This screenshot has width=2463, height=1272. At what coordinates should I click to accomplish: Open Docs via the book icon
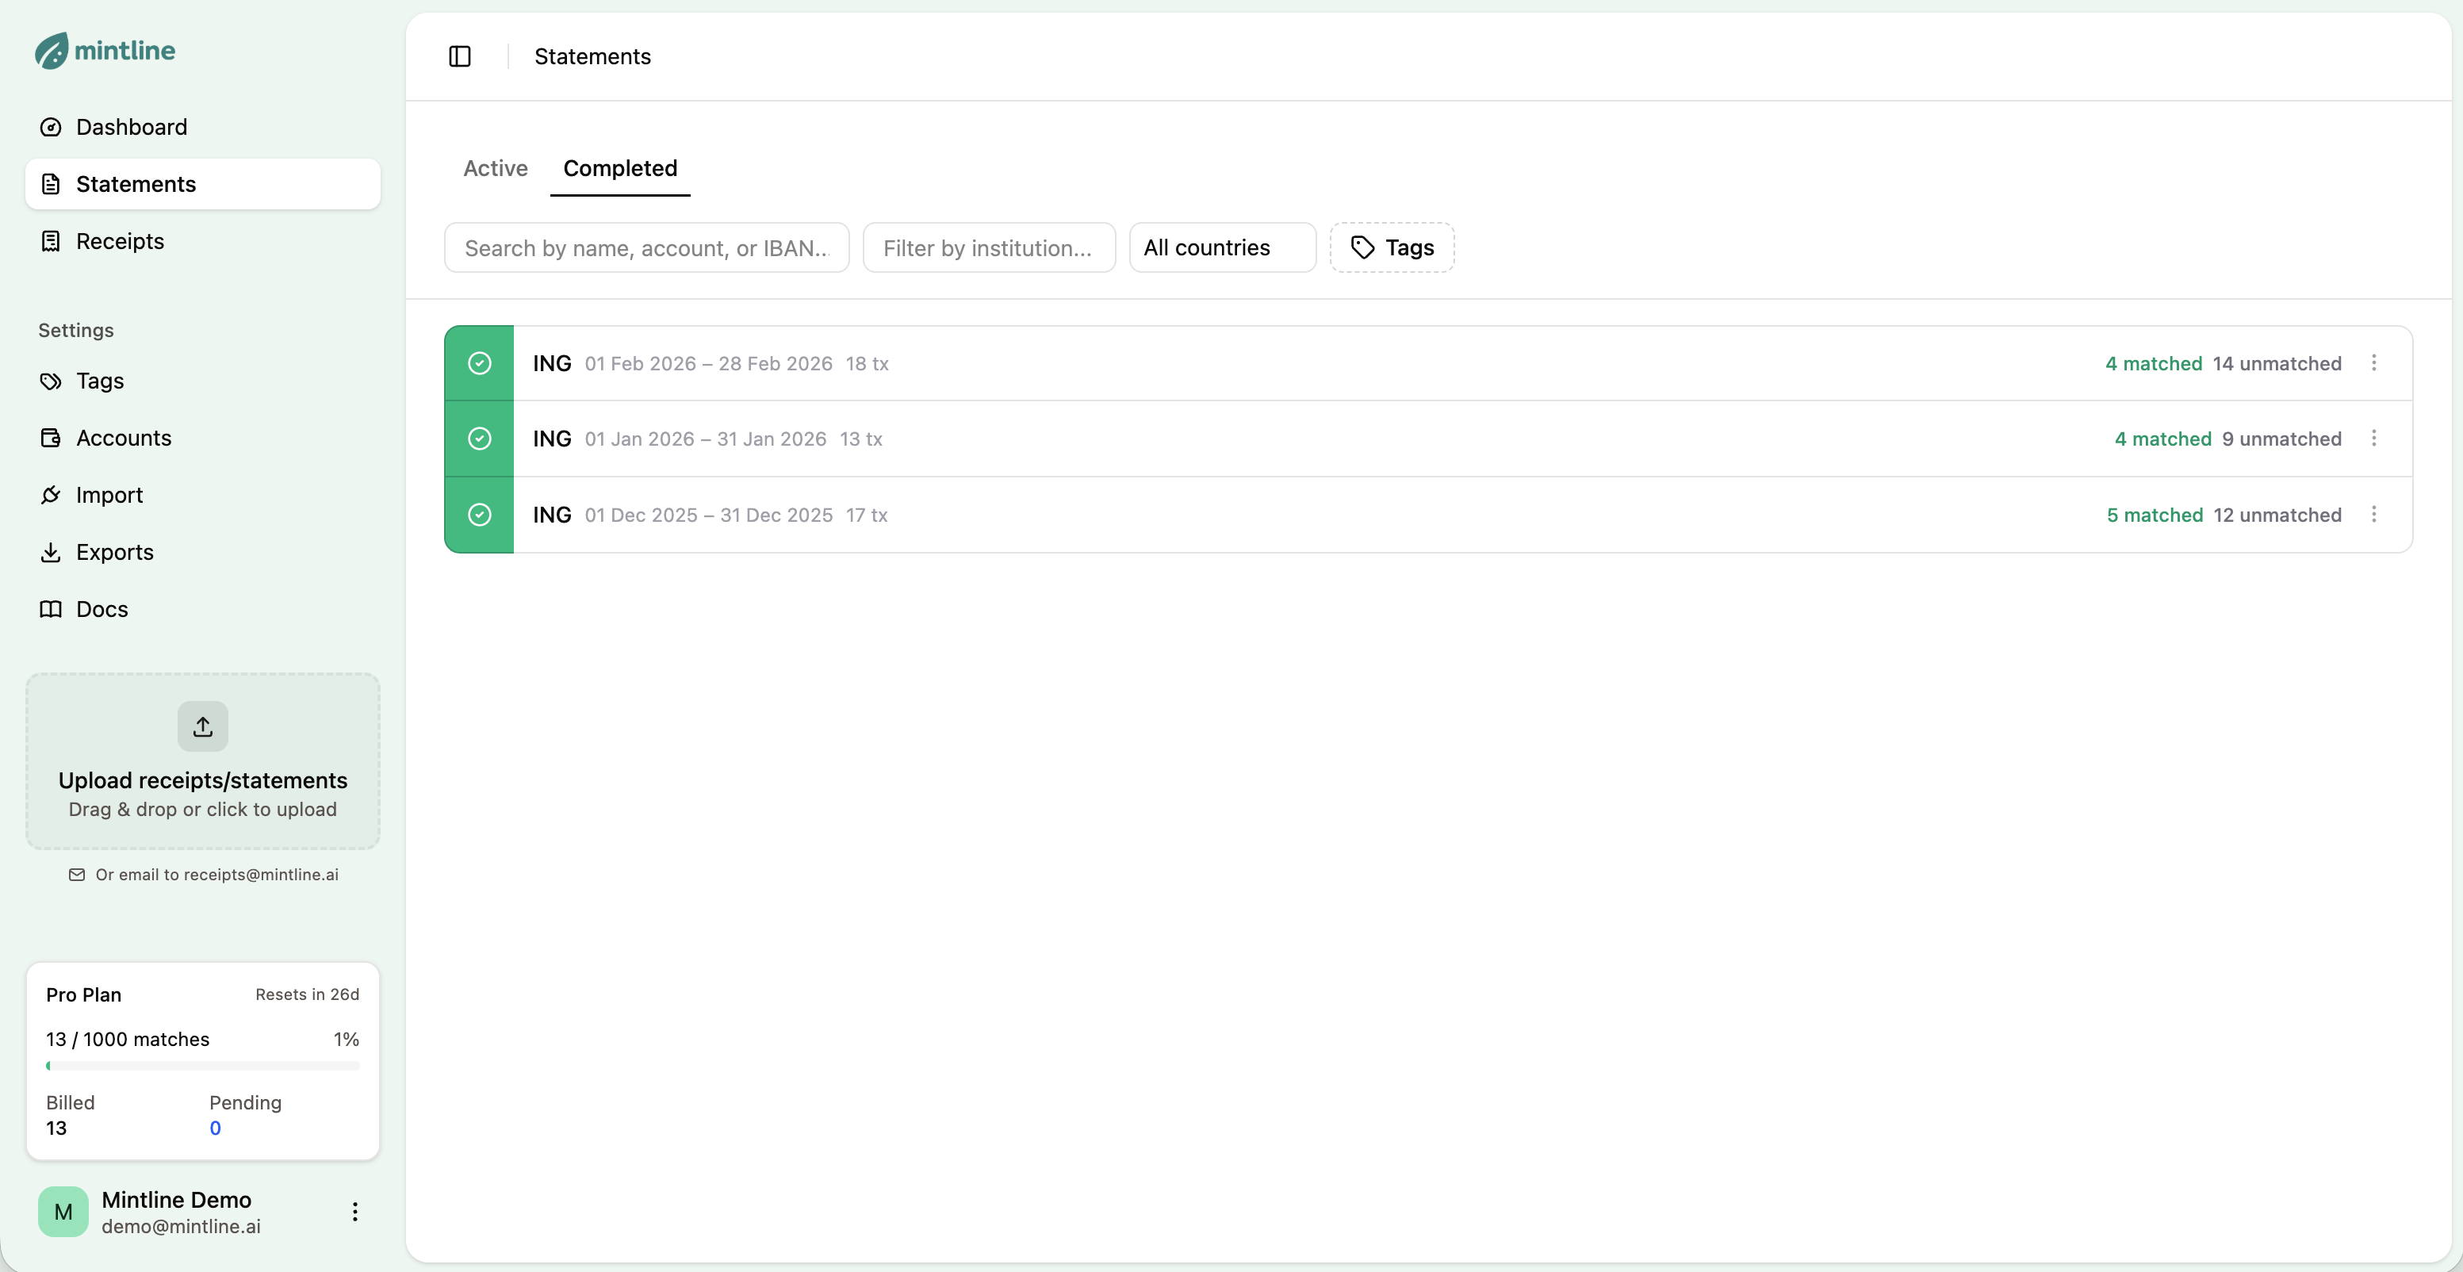(x=51, y=609)
